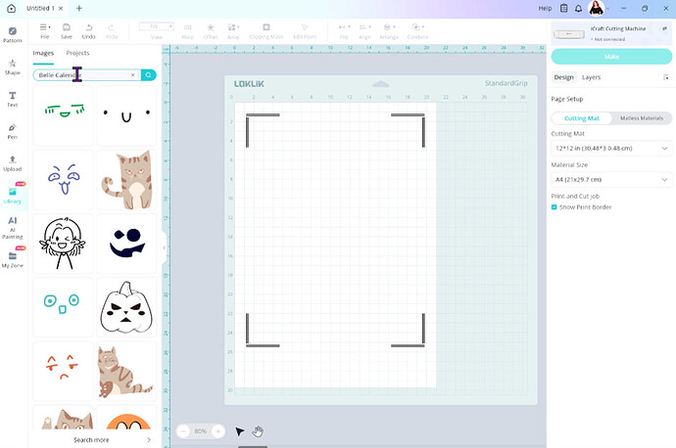Click the zoom in plus button
The image size is (676, 448).
tap(217, 431)
